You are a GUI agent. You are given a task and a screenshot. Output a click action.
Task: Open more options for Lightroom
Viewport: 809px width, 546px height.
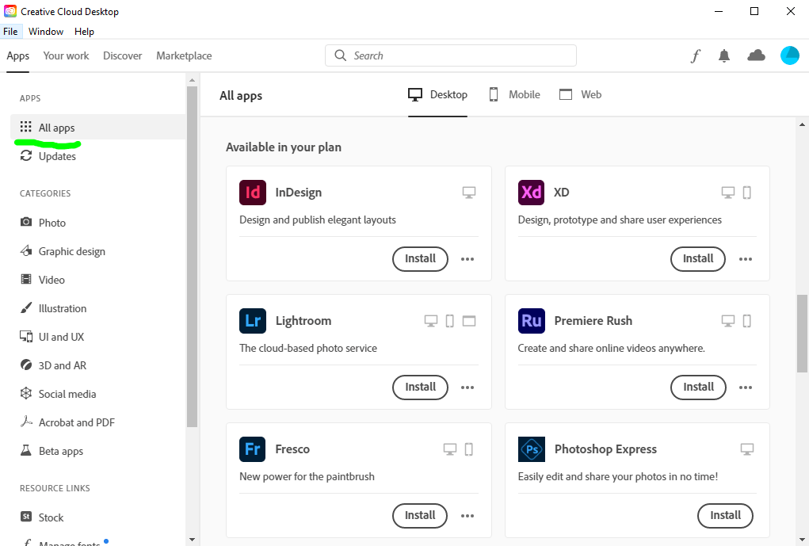pos(467,388)
